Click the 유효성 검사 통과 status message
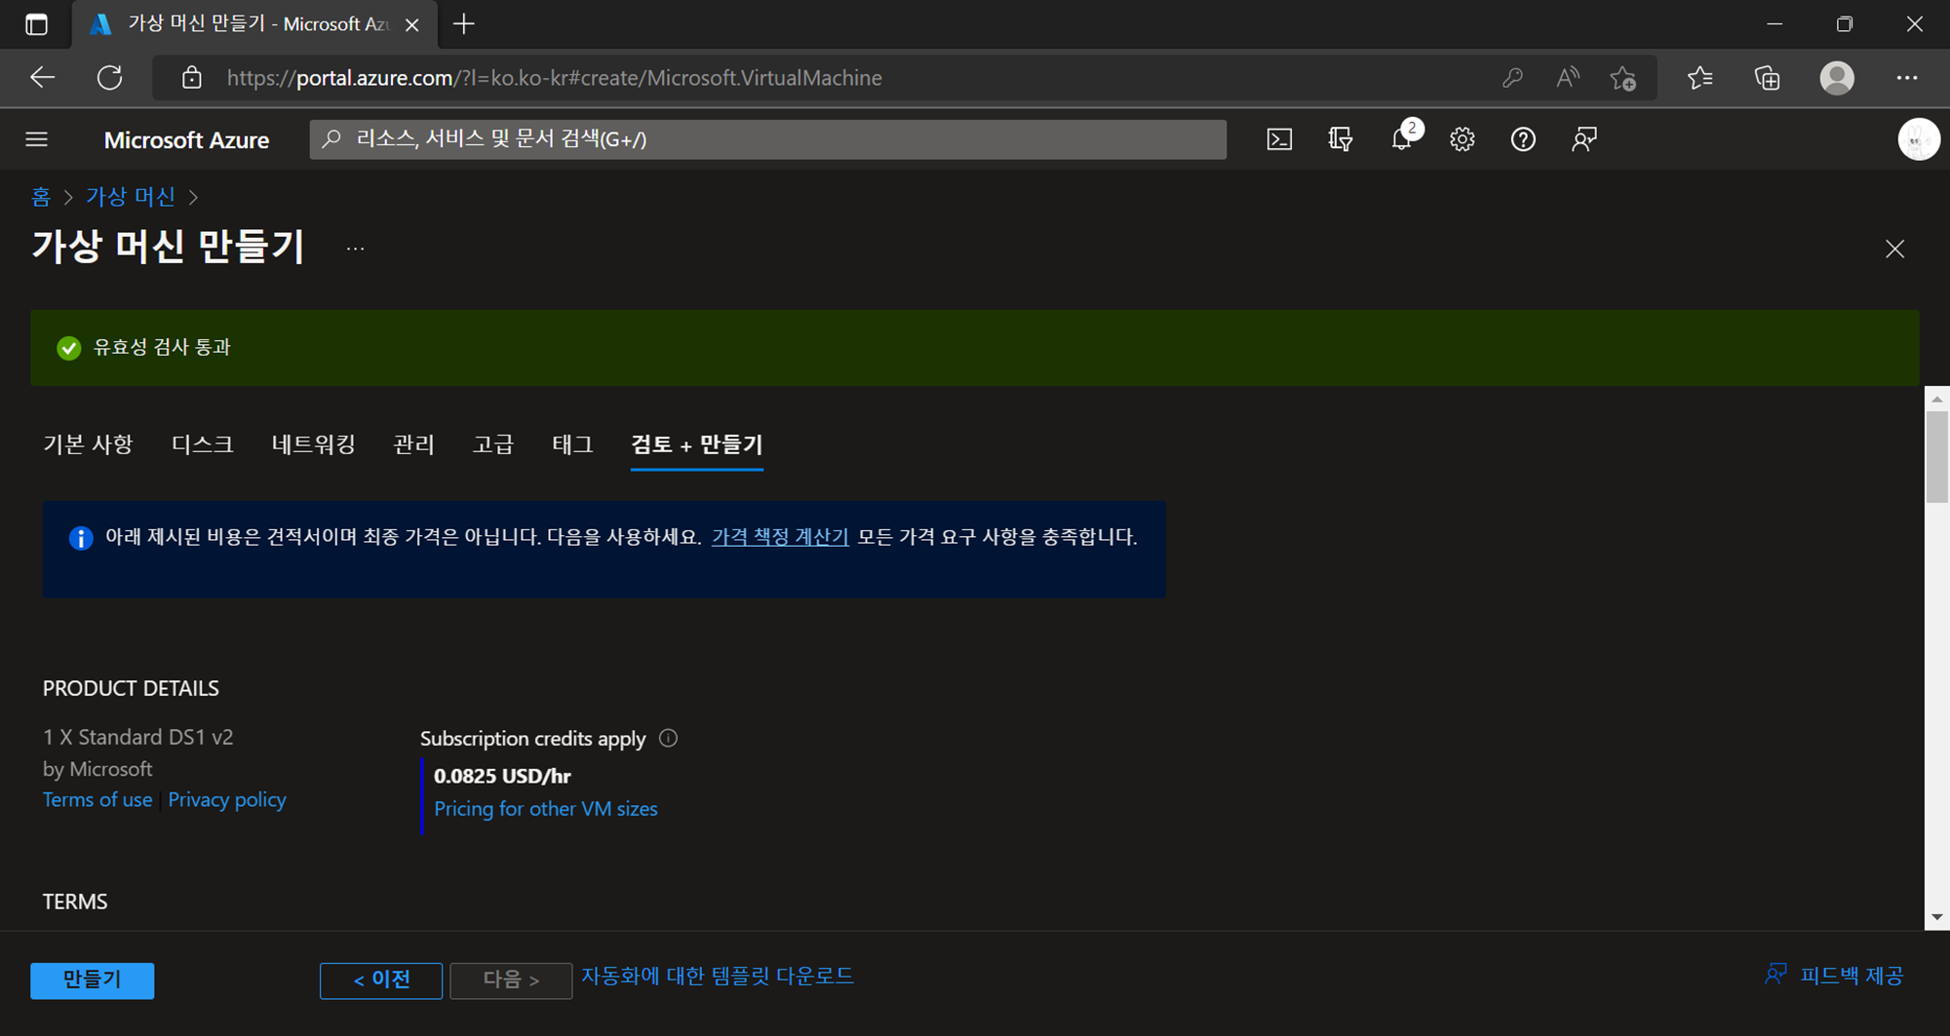 (162, 347)
